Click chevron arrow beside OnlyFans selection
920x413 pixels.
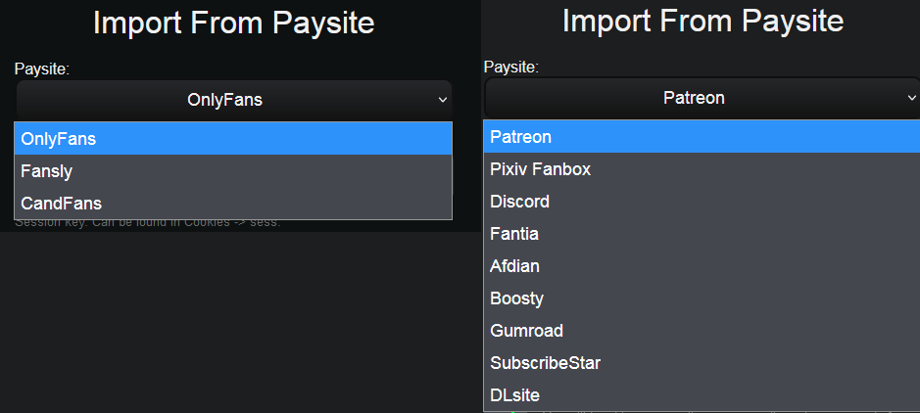443,100
